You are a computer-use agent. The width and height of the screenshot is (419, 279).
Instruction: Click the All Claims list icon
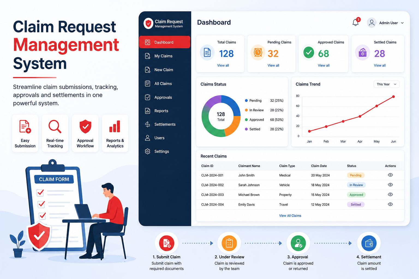(148, 84)
